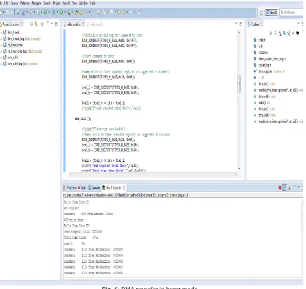This screenshot has height=289, width=306.
Task: Toggle Link with Editor in Project Explorer
Action: pyautogui.click(x=36, y=24)
